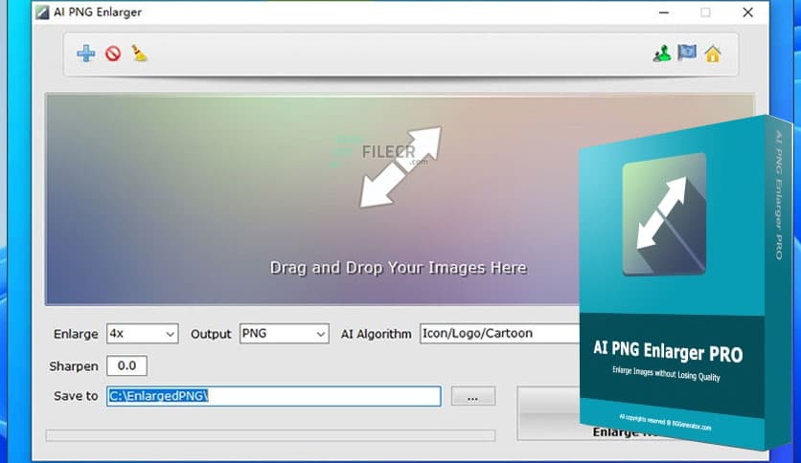Screen dimensions: 801x463
Task: Click the green user icon in toolbar
Action: click(661, 54)
